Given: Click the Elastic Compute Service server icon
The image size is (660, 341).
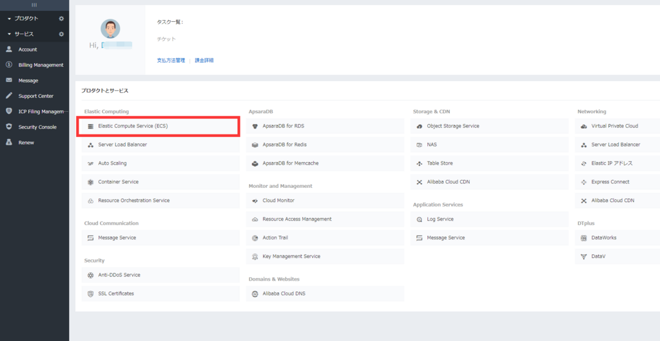Looking at the screenshot, I should tap(90, 126).
